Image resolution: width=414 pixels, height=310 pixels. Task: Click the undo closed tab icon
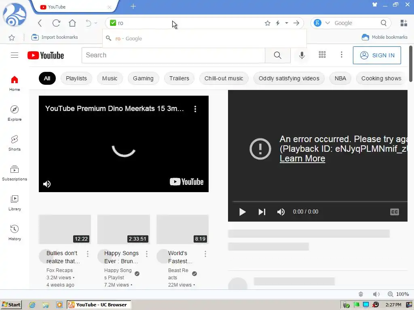click(x=88, y=23)
